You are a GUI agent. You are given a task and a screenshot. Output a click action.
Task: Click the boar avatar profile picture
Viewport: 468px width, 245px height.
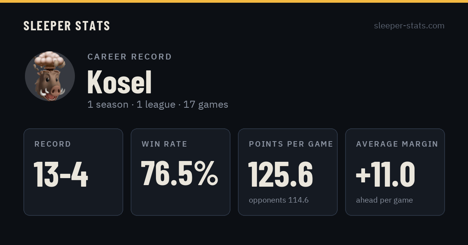point(50,76)
